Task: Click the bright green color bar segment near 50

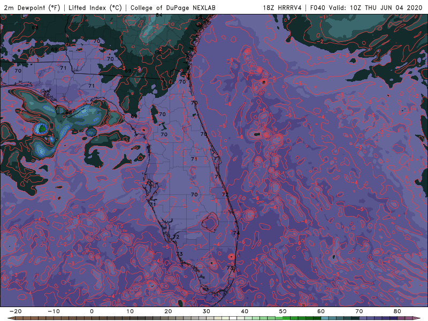Action: [287, 318]
